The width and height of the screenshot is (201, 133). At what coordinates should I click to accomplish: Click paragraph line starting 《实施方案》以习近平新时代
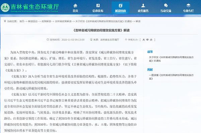tap(70, 112)
